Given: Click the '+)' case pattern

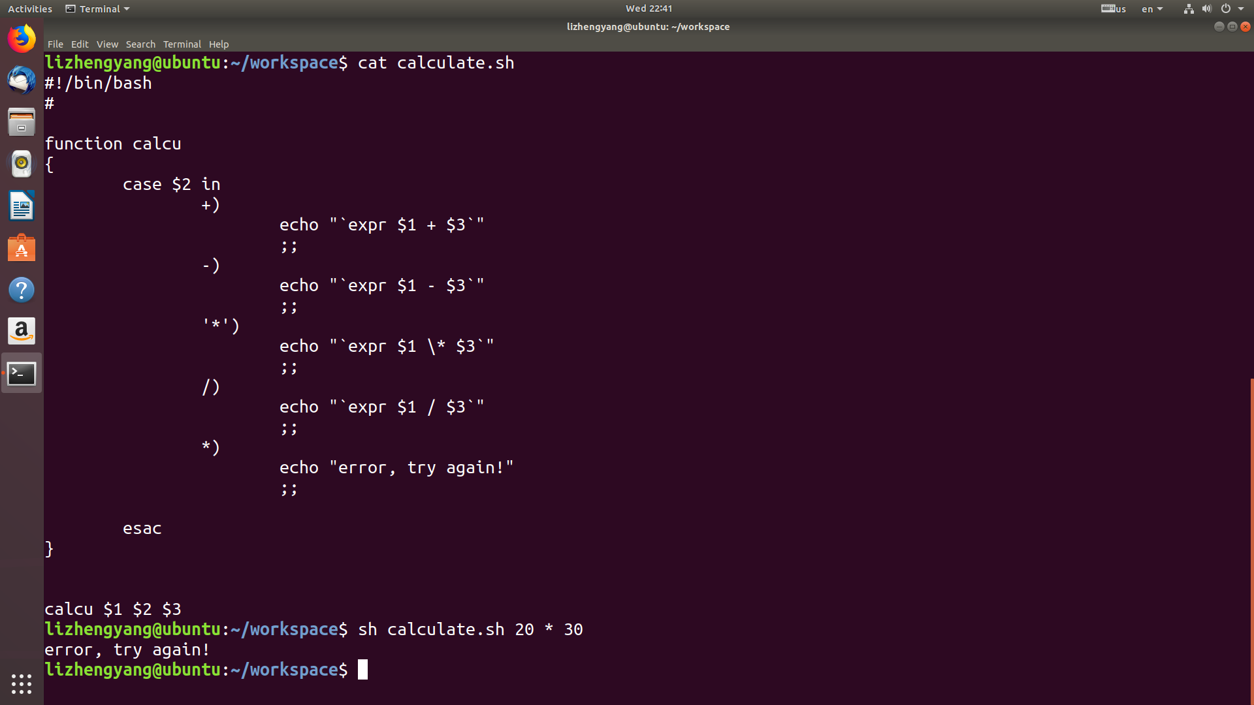Looking at the screenshot, I should pyautogui.click(x=211, y=204).
